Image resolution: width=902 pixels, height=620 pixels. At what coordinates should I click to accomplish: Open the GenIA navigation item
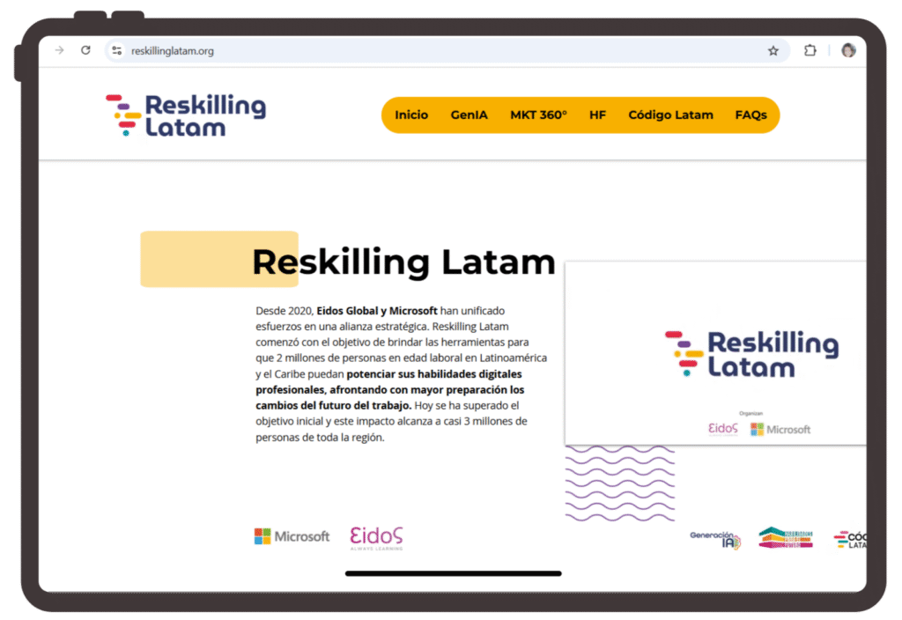pos(469,115)
